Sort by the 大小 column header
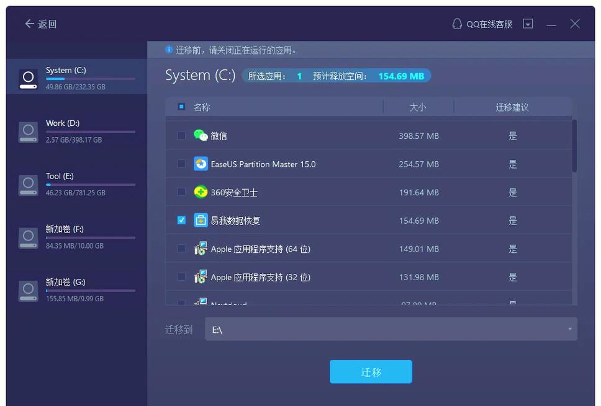This screenshot has height=406, width=601. (x=418, y=107)
